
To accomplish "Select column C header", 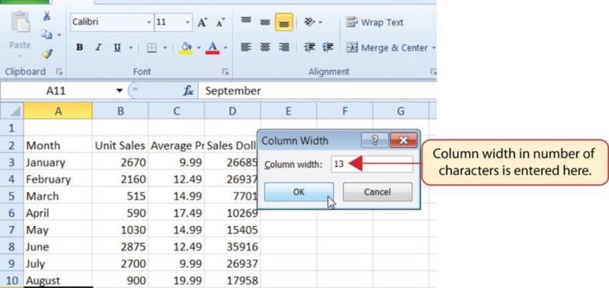I will click(x=176, y=111).
